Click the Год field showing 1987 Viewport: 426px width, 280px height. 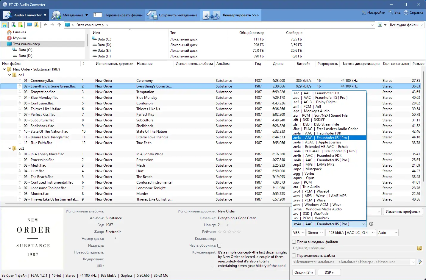(109, 225)
